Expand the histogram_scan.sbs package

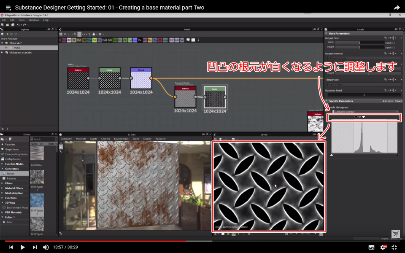3,52
